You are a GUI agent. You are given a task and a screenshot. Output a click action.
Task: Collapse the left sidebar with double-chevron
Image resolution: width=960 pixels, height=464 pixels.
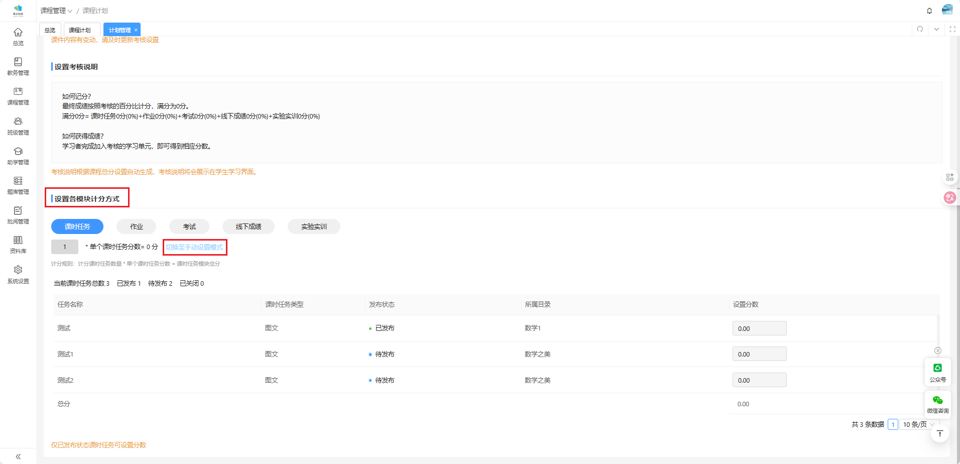click(18, 456)
